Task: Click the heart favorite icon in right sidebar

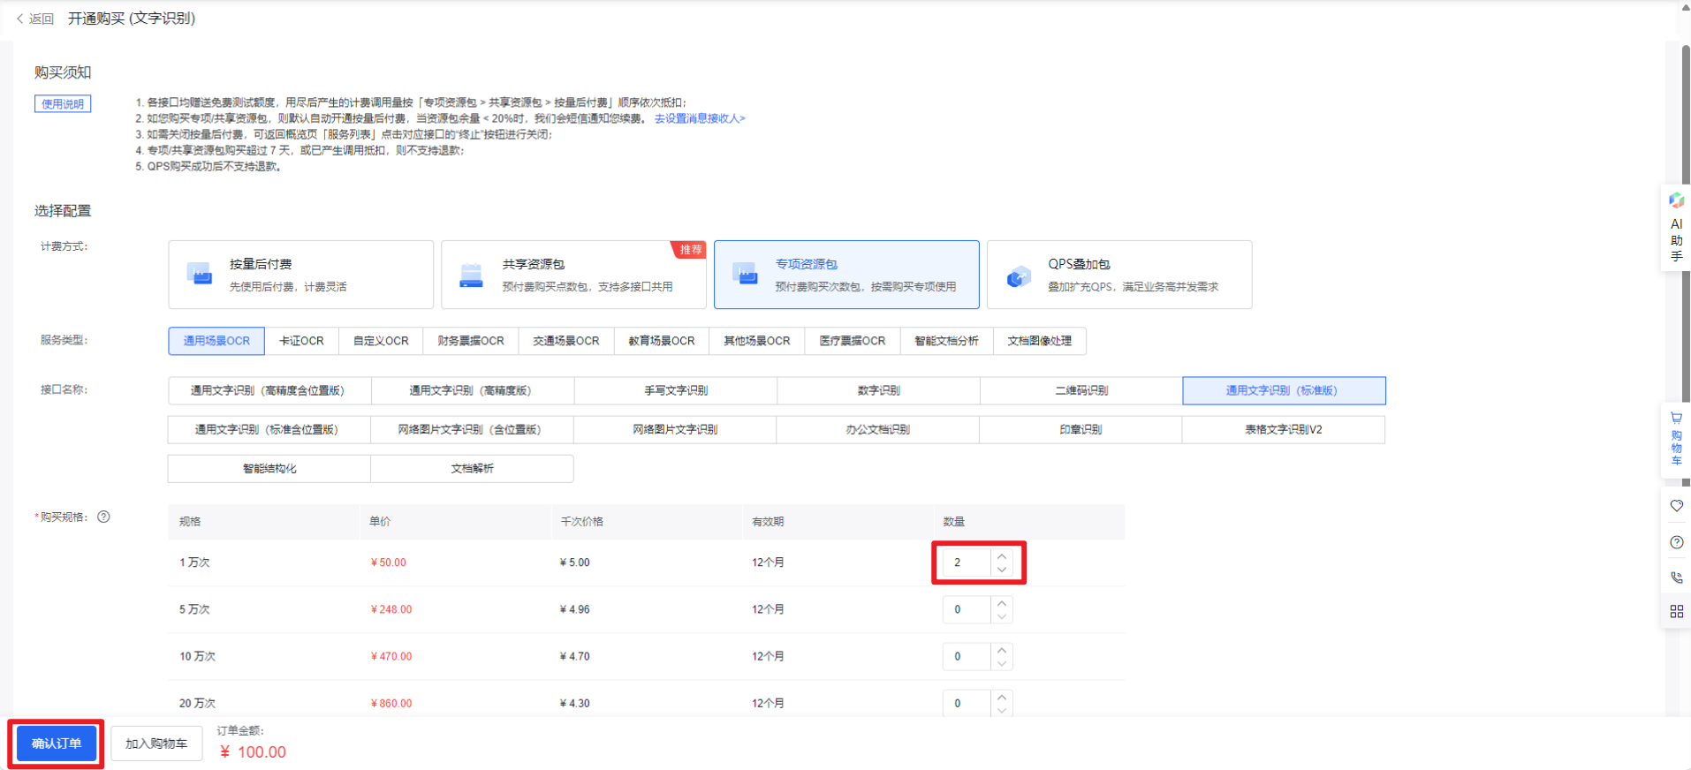Action: pos(1676,506)
